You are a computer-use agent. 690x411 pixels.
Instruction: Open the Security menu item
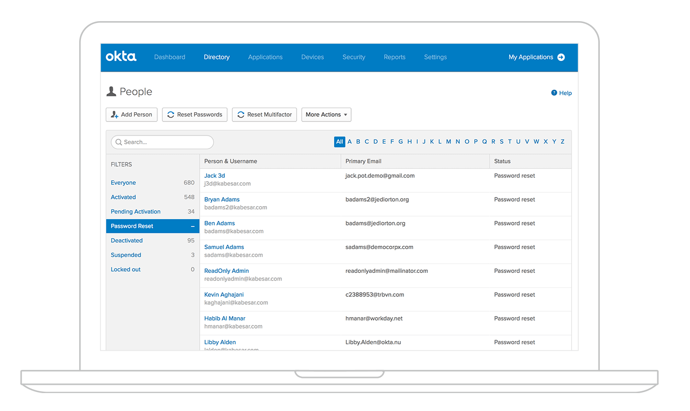coord(354,57)
